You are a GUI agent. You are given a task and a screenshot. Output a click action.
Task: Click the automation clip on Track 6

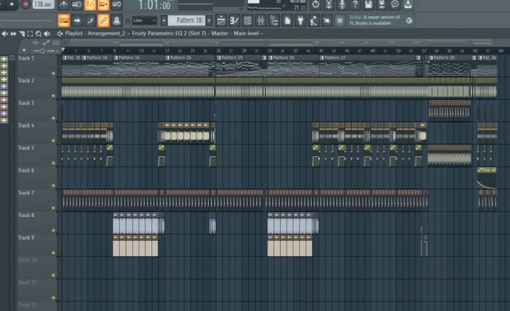pyautogui.click(x=487, y=178)
